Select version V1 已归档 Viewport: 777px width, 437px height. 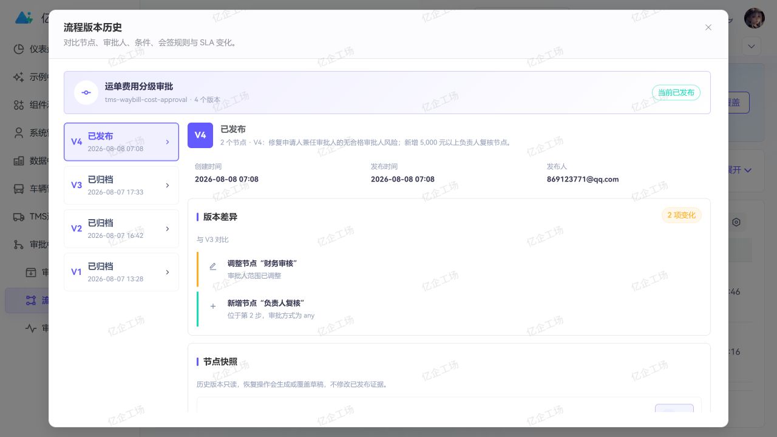121,272
